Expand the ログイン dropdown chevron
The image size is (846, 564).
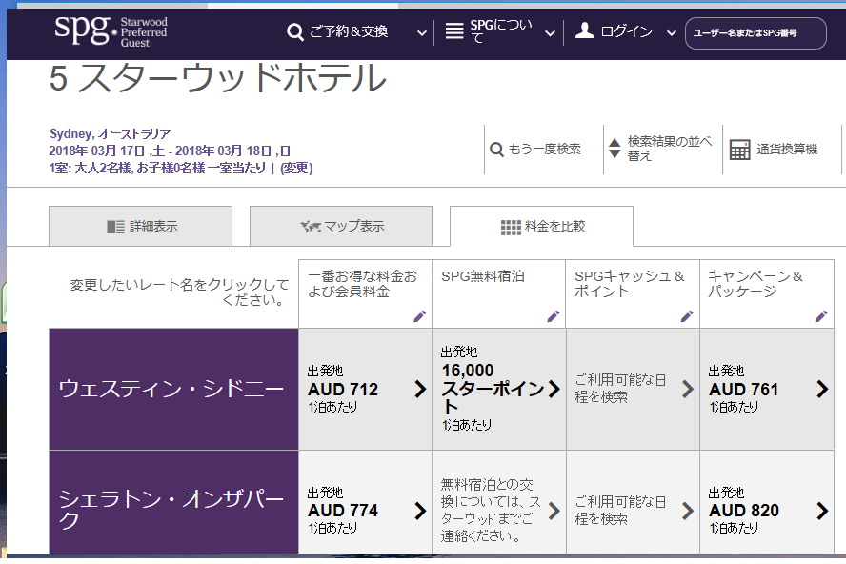click(672, 33)
